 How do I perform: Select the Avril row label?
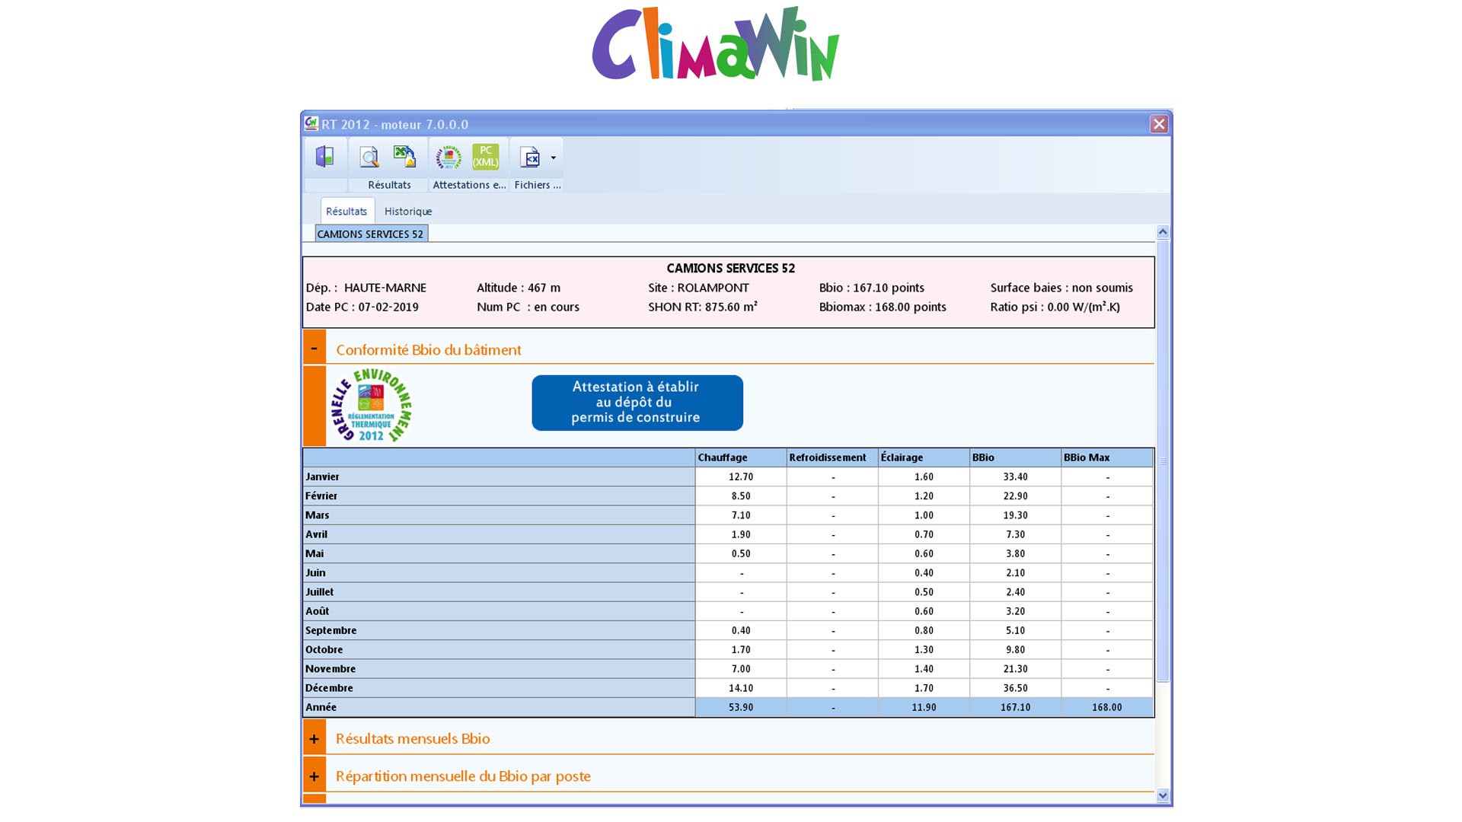(x=499, y=534)
